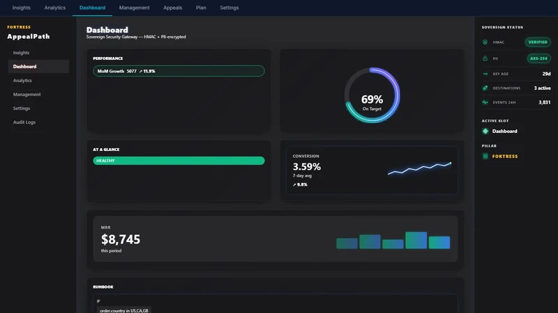This screenshot has width=558, height=313.
Task: Click the Key Age key icon
Action: [x=485, y=74]
